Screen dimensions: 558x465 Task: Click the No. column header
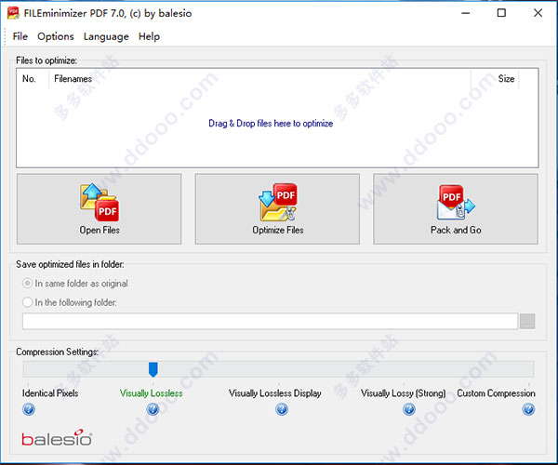[x=33, y=79]
